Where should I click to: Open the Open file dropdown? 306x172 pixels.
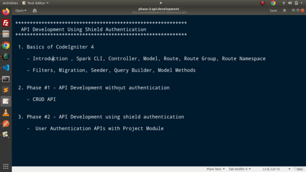click(21, 11)
